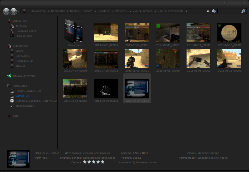The image size is (249, 172).
Task: Open the recent pages dropdown arrow
Action: point(19,12)
